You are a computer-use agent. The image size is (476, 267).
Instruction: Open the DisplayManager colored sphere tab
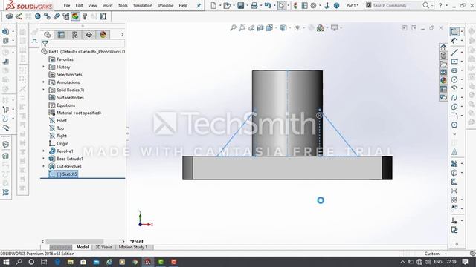103,35
